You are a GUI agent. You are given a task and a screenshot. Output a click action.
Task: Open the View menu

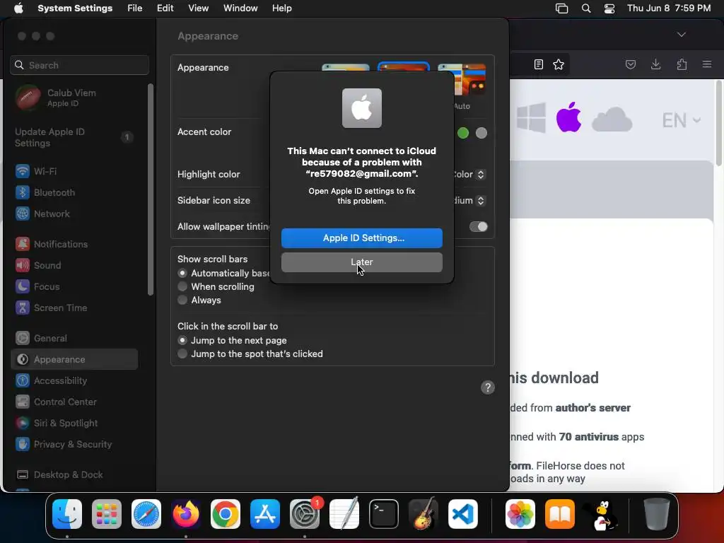198,8
